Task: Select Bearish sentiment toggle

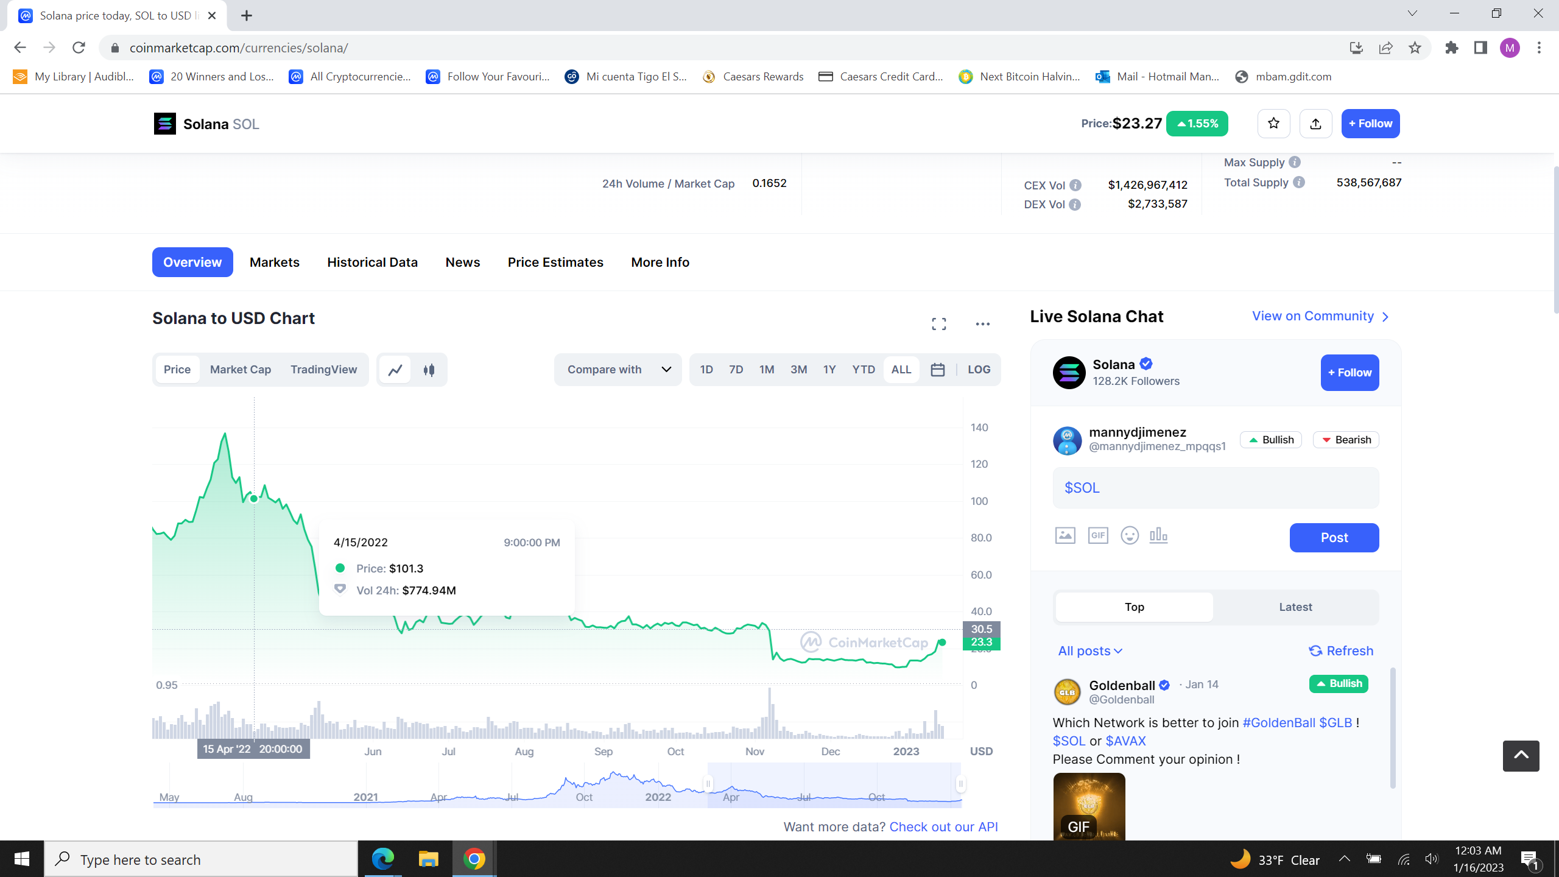Action: (x=1346, y=440)
